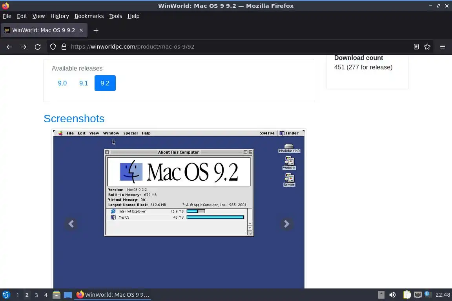This screenshot has height=301, width=452.
Task: Show the next screenshot
Action: pyautogui.click(x=286, y=224)
